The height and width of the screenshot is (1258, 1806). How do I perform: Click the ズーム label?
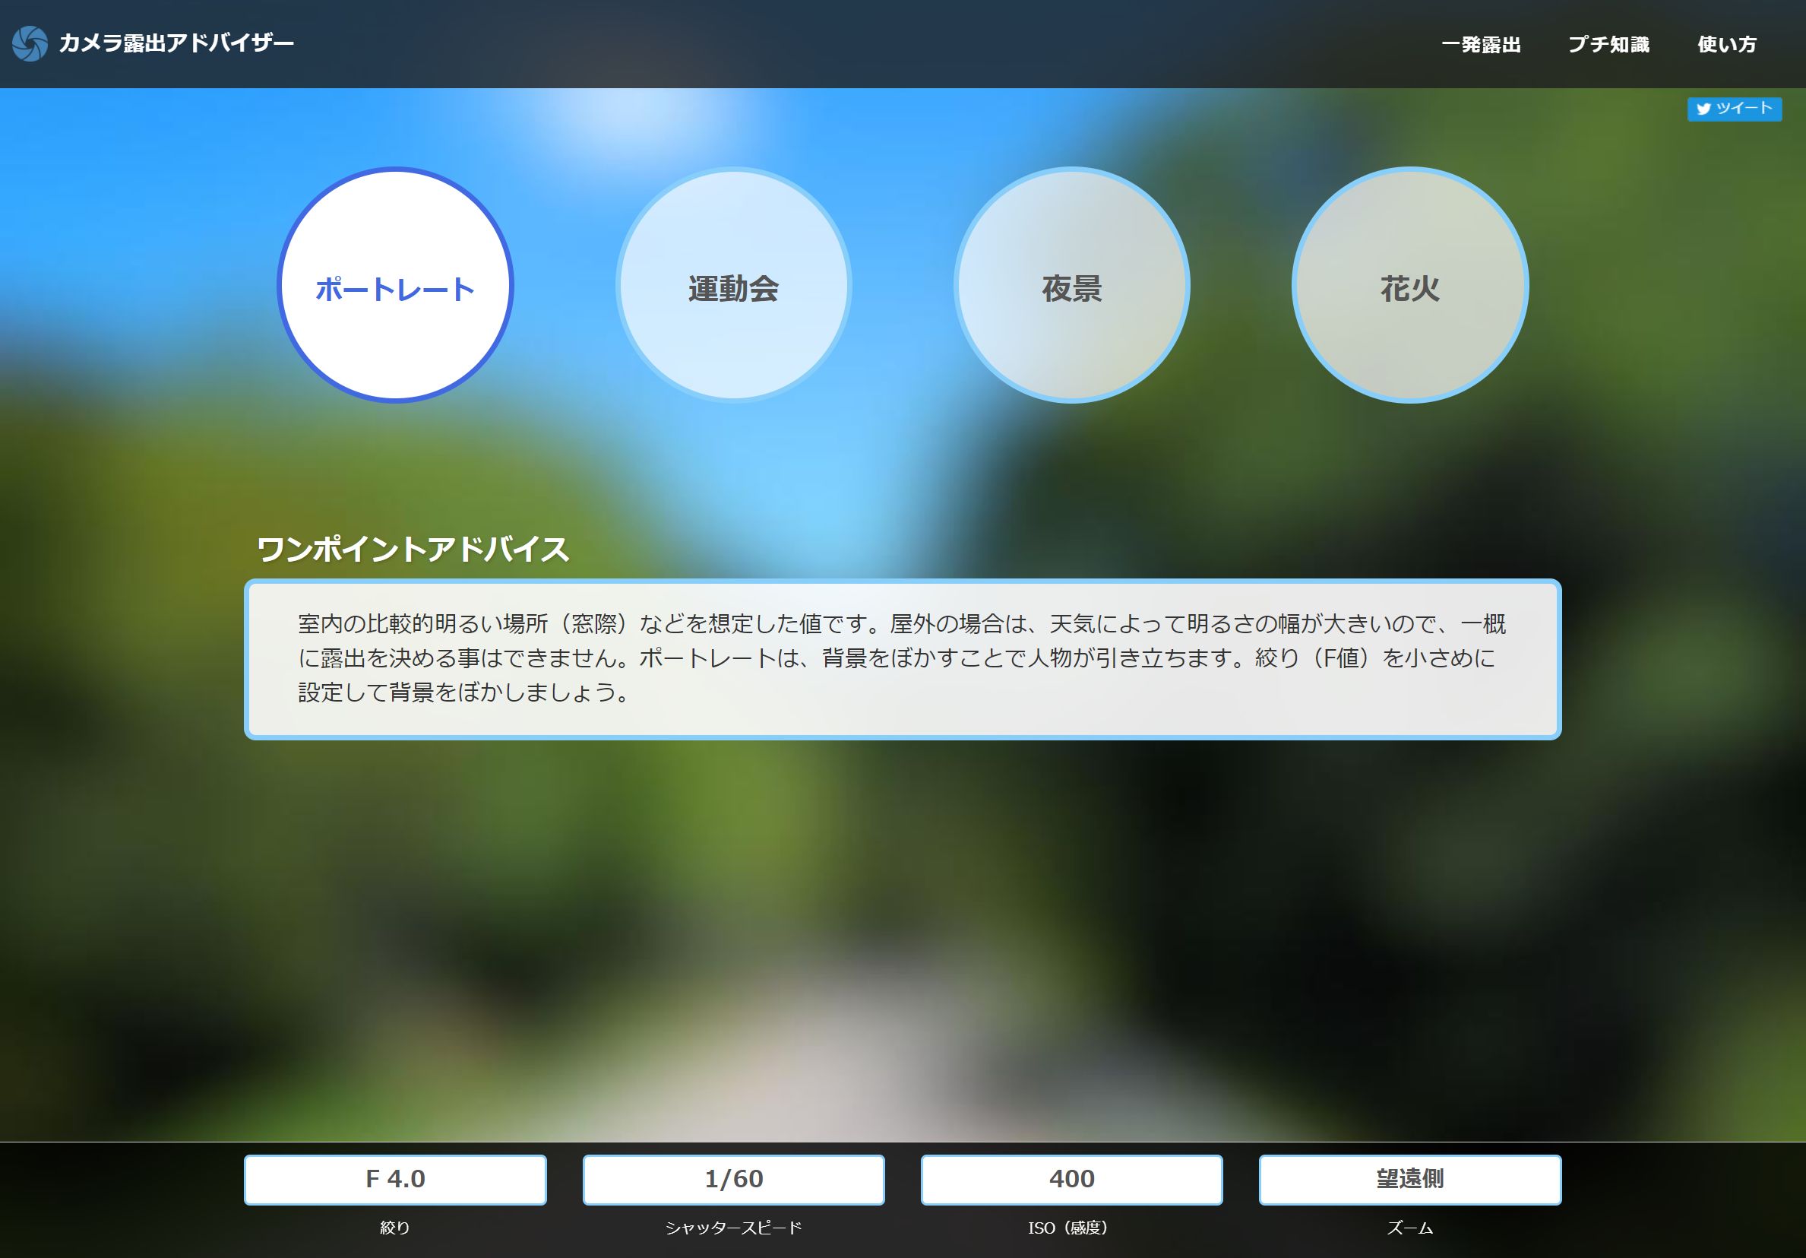(1409, 1228)
